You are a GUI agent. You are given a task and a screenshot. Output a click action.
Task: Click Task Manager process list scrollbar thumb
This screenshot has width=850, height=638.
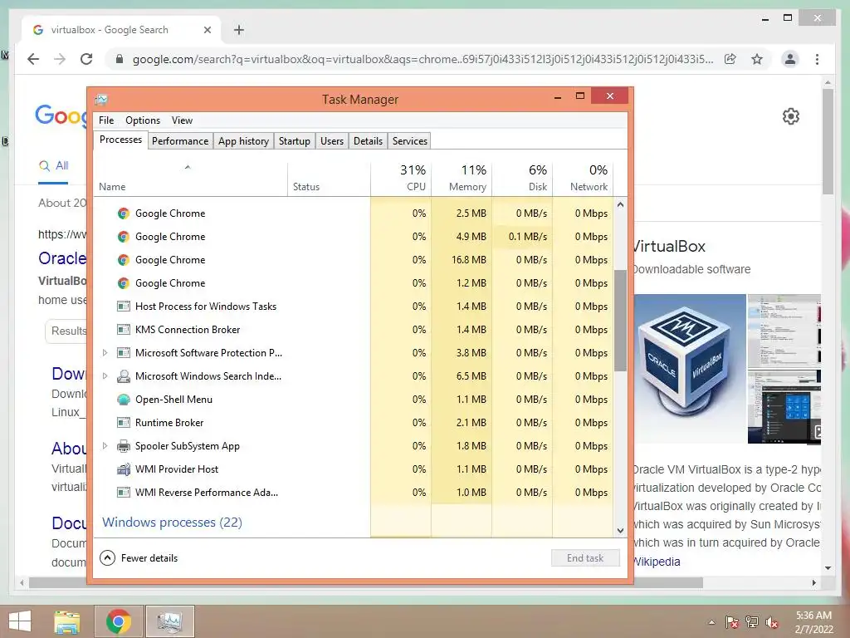(x=620, y=320)
